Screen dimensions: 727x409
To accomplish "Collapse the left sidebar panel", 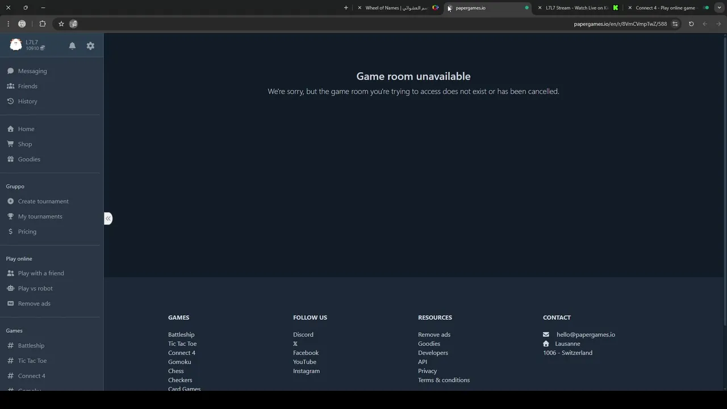I will 108,219.
